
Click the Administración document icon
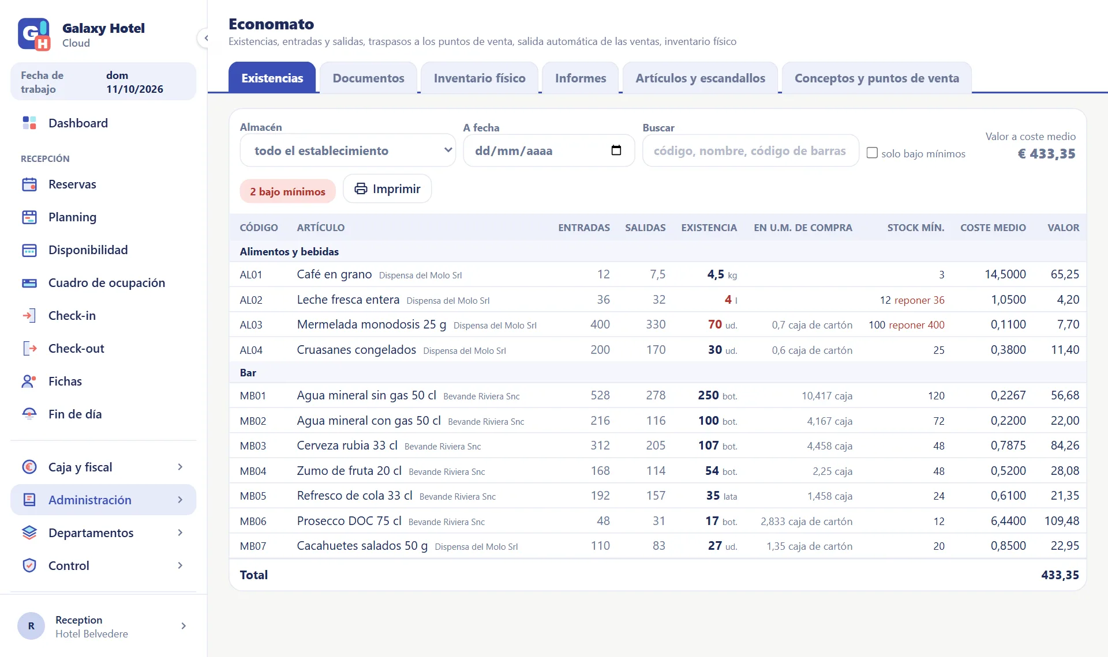coord(29,500)
